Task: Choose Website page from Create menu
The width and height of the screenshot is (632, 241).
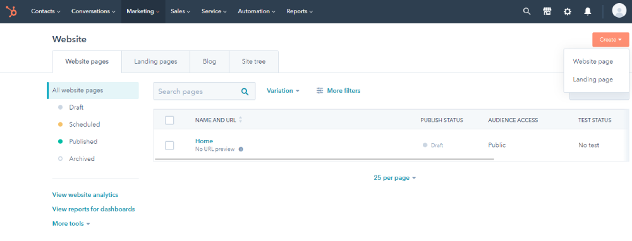Action: click(x=593, y=62)
